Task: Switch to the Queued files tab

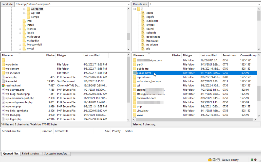Action: tap(11, 154)
